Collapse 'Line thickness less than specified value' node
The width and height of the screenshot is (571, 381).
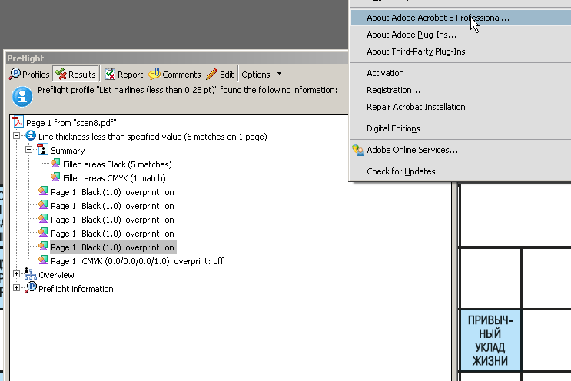pos(16,136)
